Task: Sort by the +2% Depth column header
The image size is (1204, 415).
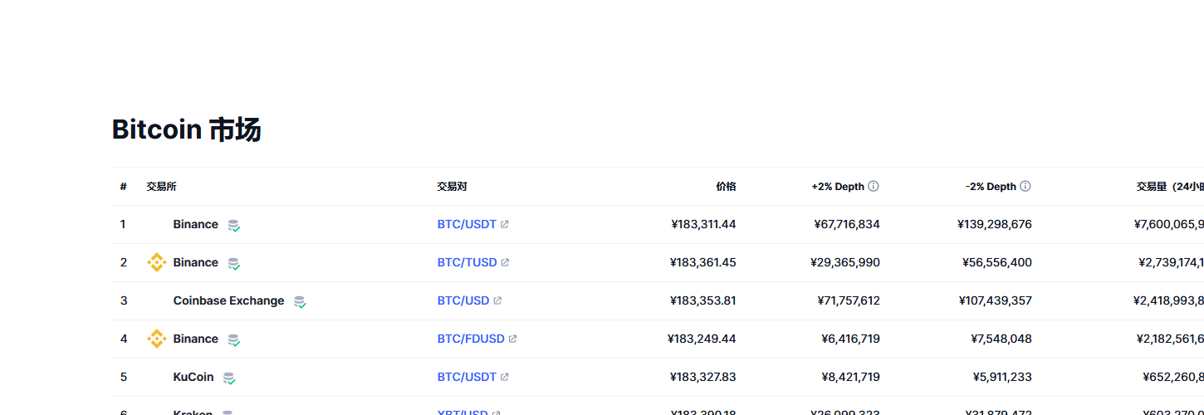Action: coord(838,187)
